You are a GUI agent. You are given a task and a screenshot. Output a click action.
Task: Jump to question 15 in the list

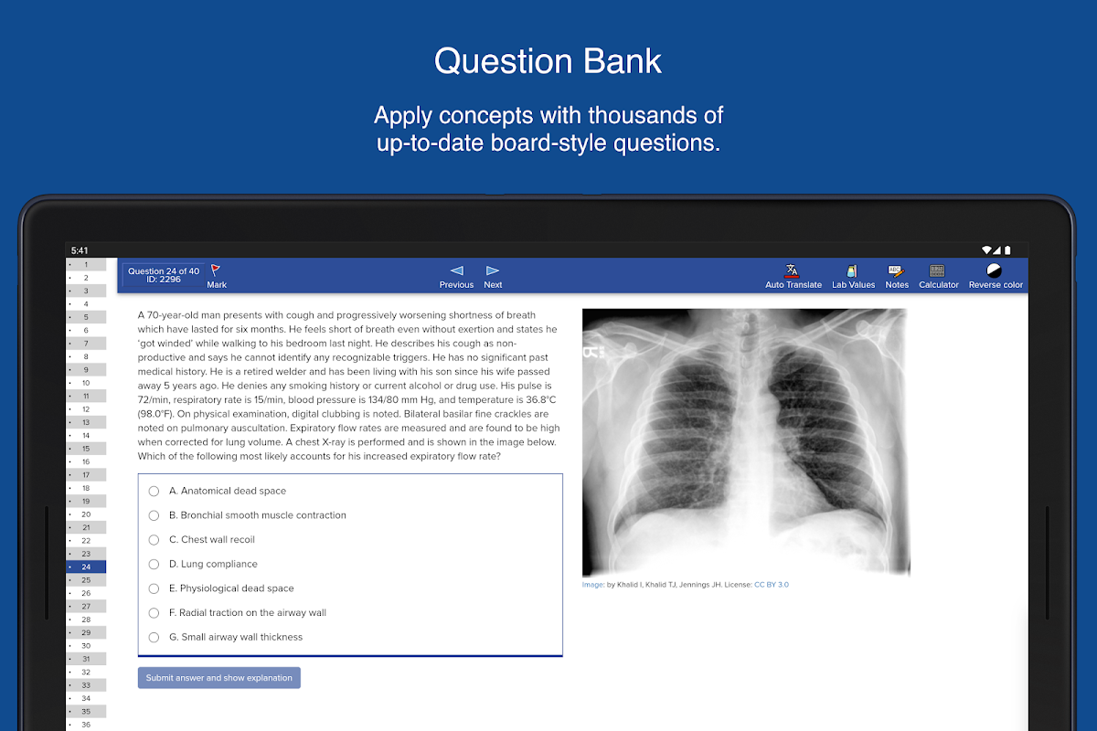(x=86, y=449)
